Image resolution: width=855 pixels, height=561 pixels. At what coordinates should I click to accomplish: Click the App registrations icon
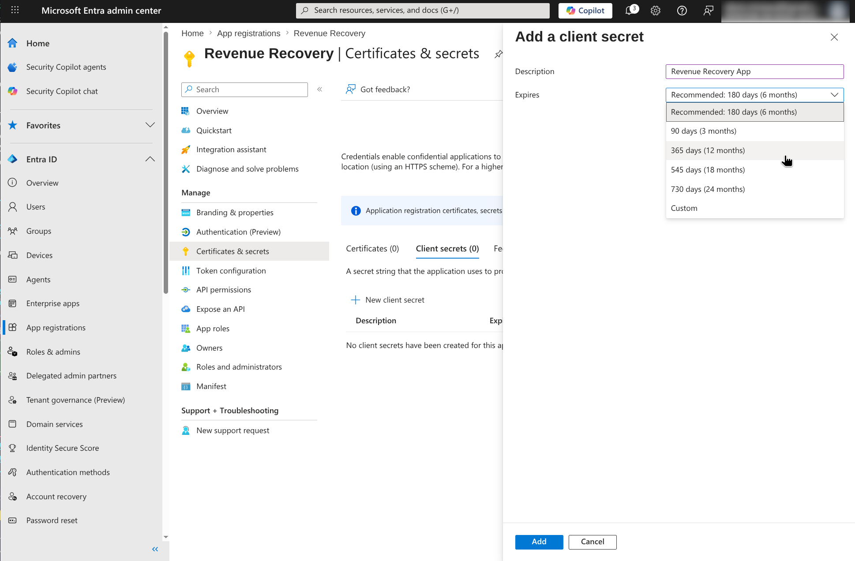click(12, 328)
